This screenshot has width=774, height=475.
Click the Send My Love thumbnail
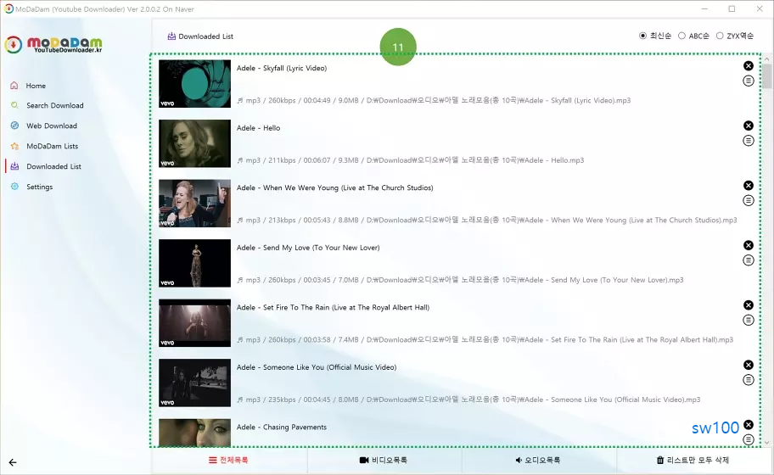click(x=194, y=263)
